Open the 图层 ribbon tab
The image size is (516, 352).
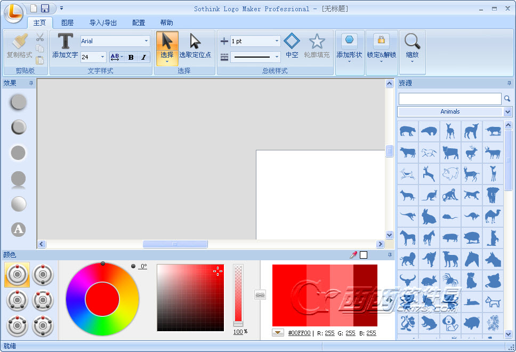tap(68, 23)
